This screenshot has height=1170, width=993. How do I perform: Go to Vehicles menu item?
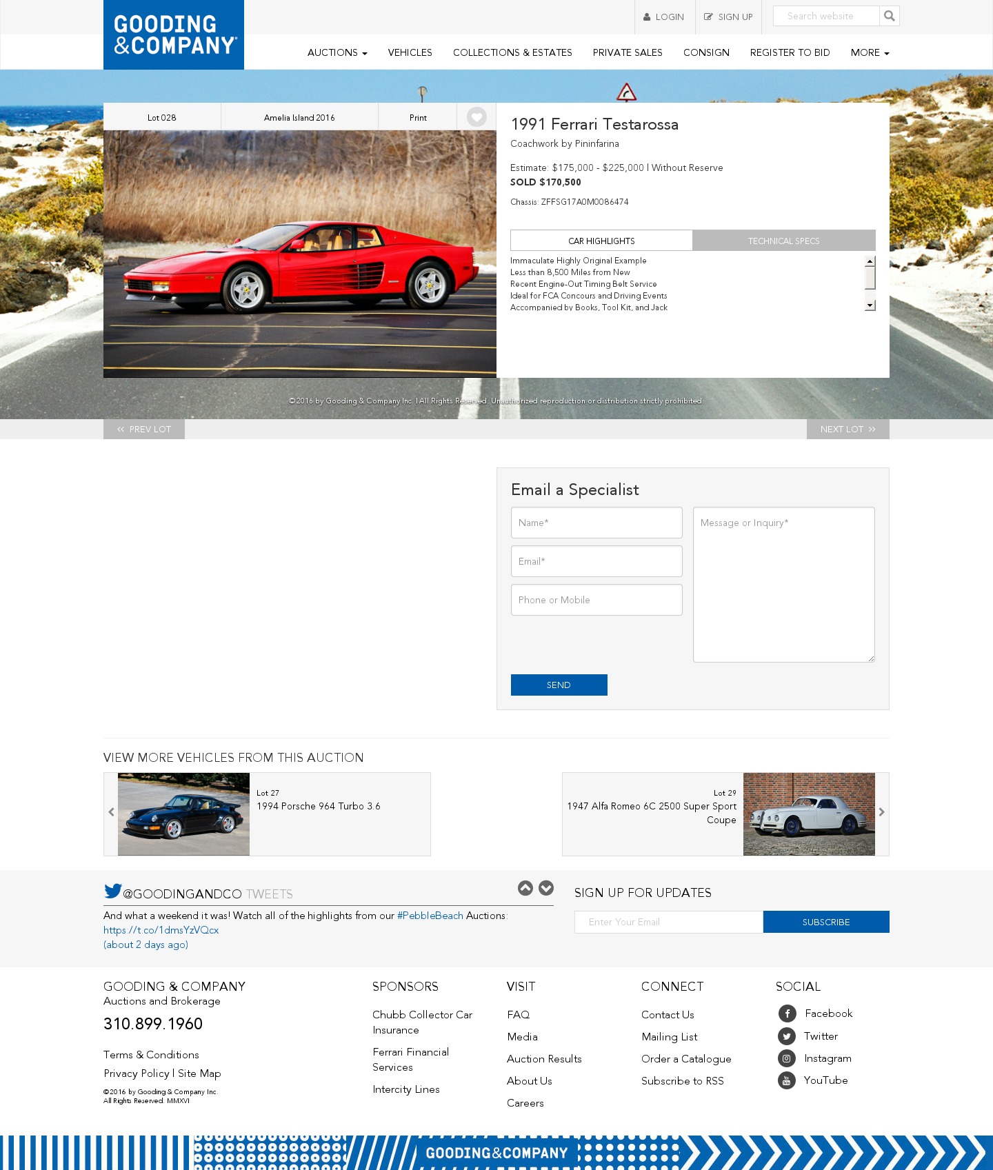point(410,52)
